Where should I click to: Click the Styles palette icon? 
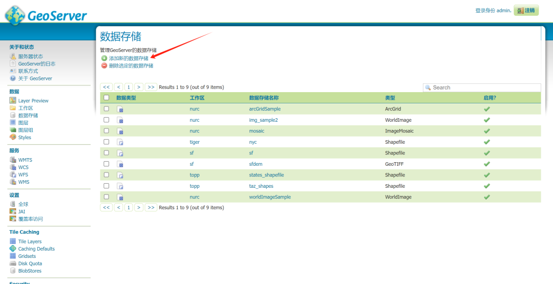pos(13,137)
